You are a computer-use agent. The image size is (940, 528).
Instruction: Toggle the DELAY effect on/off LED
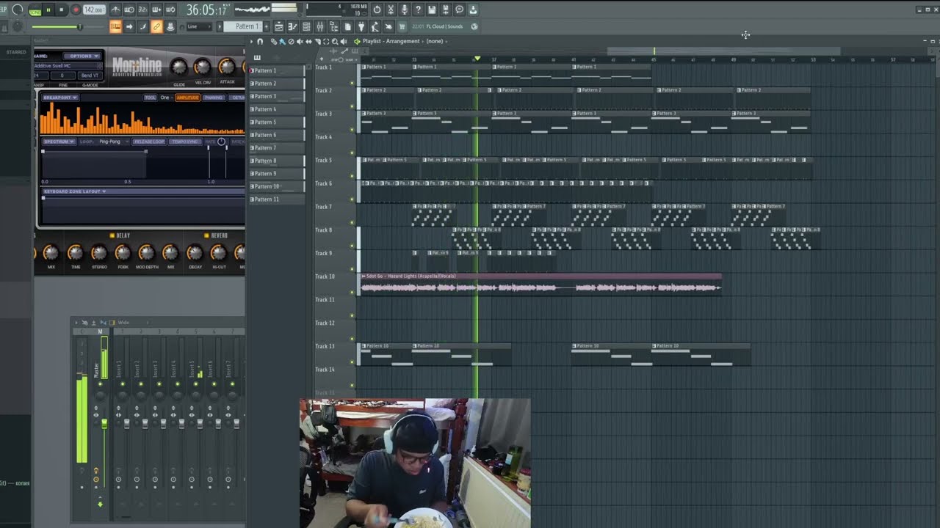pos(112,235)
